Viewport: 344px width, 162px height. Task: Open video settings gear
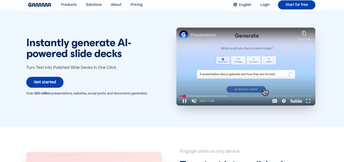point(284,101)
